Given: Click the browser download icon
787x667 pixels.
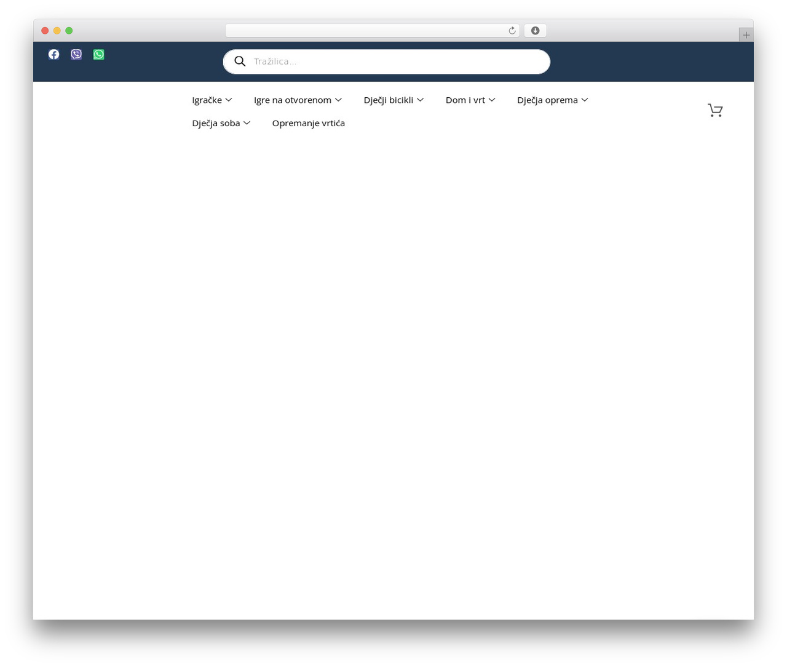Looking at the screenshot, I should pyautogui.click(x=535, y=31).
